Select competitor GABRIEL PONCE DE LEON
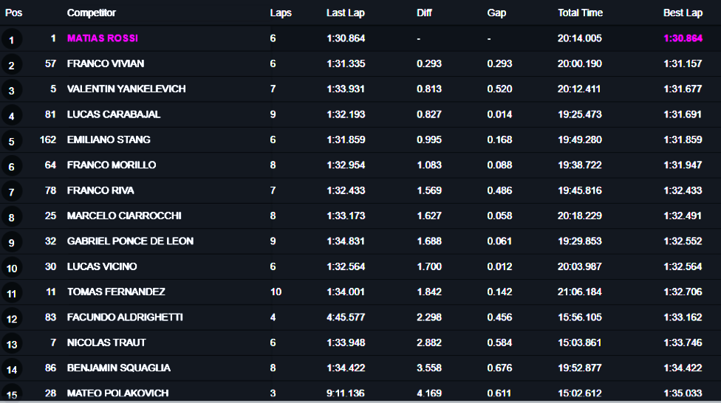Screen dimensions: 721x403 point(130,241)
